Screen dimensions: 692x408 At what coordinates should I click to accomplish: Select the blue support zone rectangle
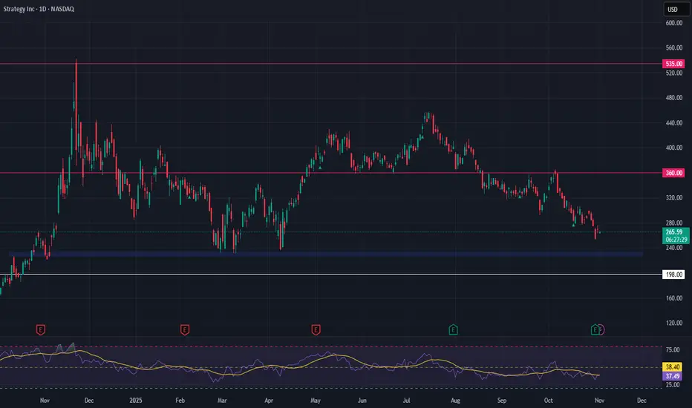coord(326,254)
